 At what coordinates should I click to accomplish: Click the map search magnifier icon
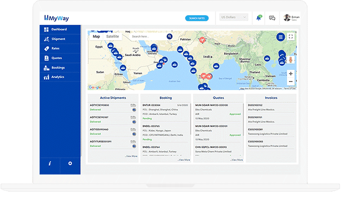click(169, 36)
